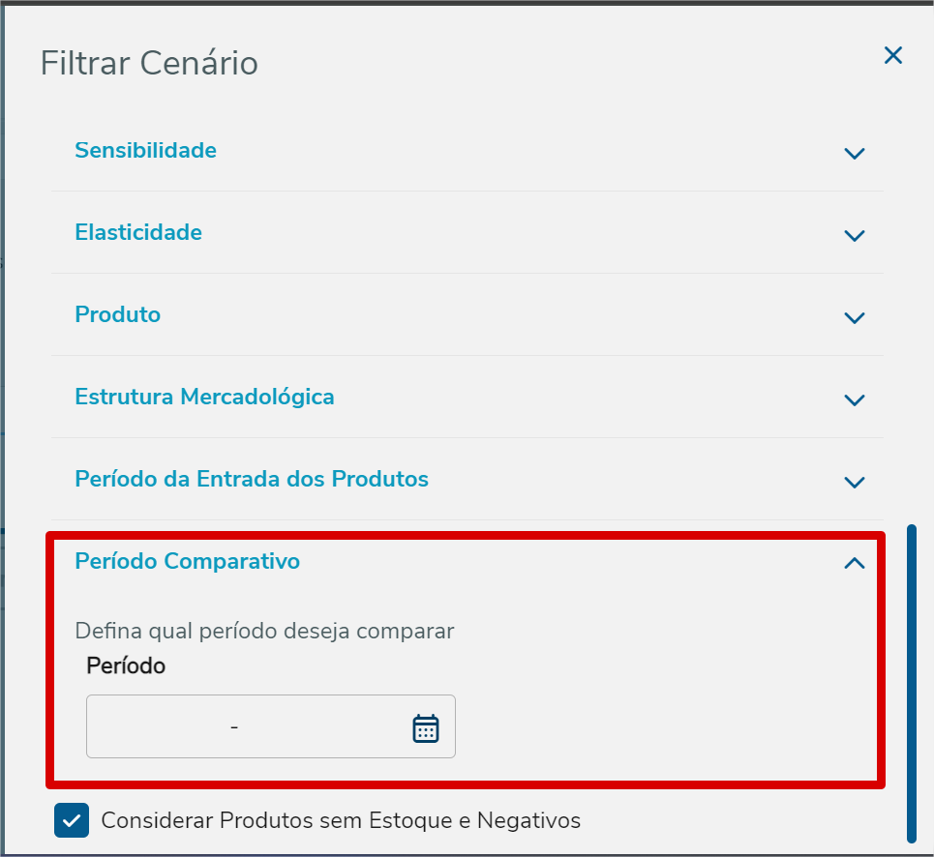
Task: Collapse the Período Comparativo chevron
Action: point(854,563)
